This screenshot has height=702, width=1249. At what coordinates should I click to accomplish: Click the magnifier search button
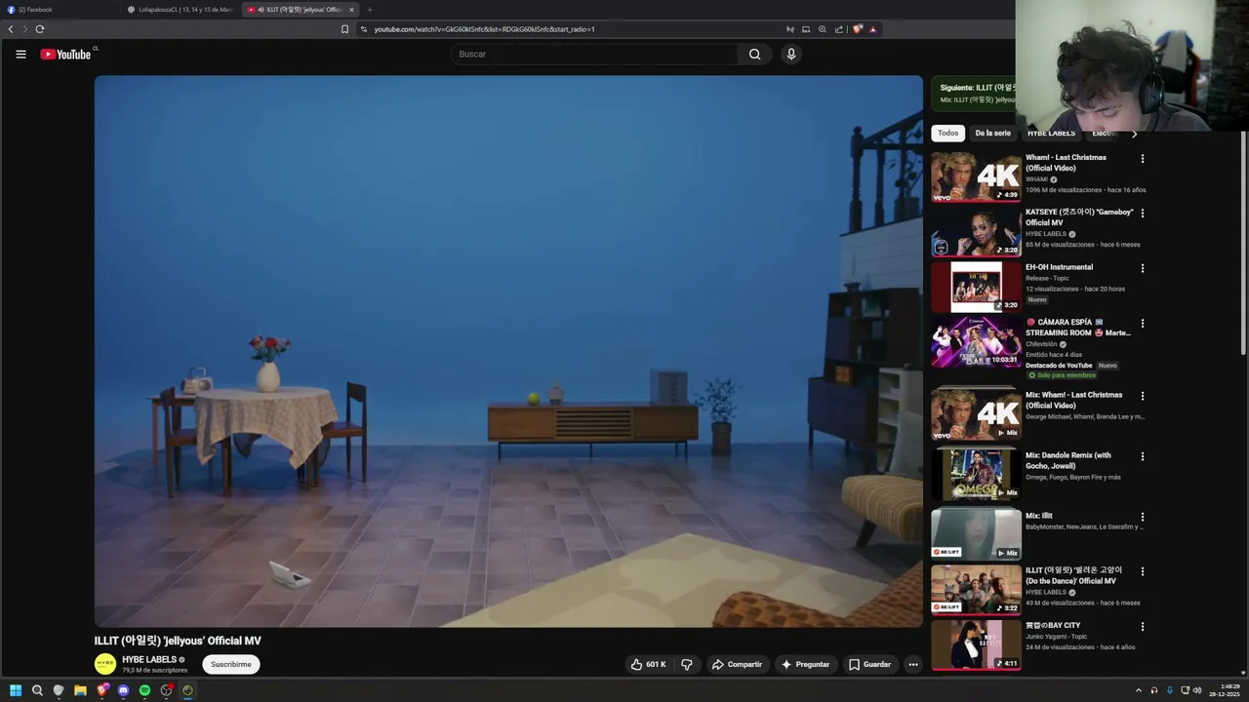coord(754,55)
